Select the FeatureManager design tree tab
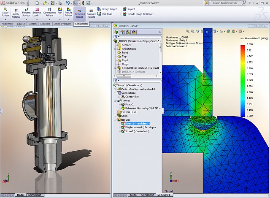 (x=116, y=32)
